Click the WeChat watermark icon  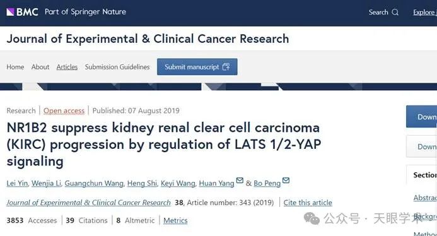[x=312, y=218]
